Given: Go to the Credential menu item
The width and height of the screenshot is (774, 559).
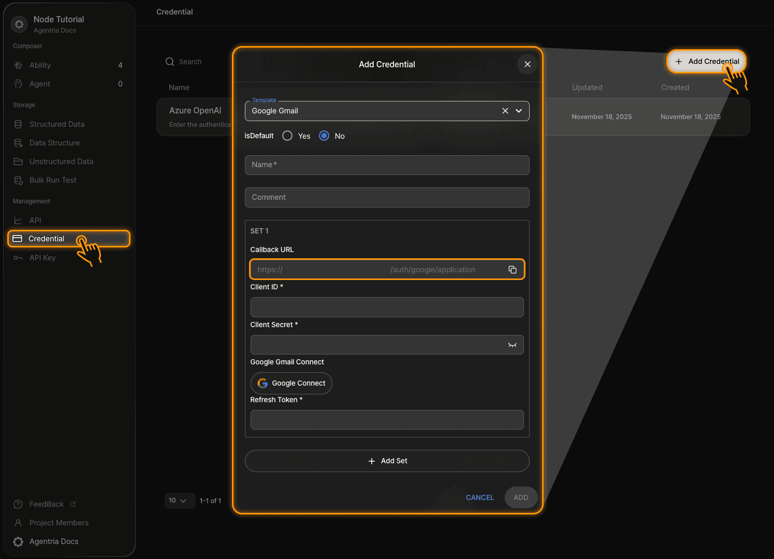Looking at the screenshot, I should pos(68,239).
